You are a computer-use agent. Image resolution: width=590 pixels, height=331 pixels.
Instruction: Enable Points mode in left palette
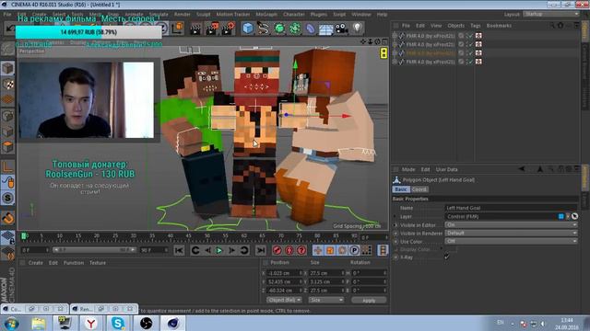7,116
